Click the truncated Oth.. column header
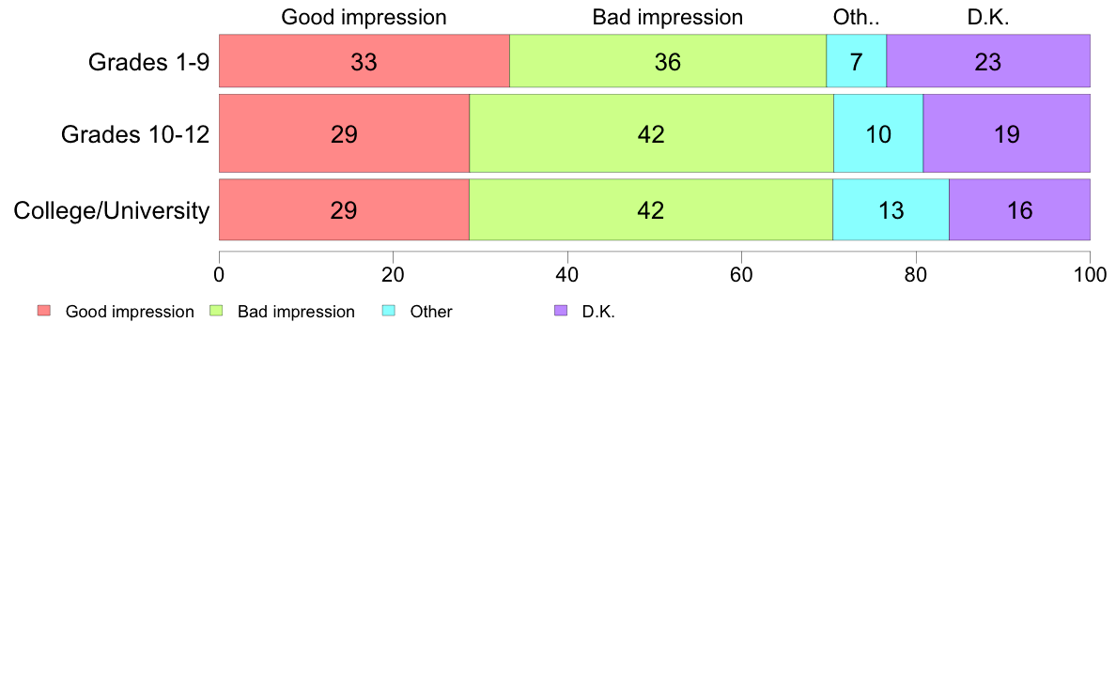Screen dimensions: 1116x691 (x=856, y=17)
